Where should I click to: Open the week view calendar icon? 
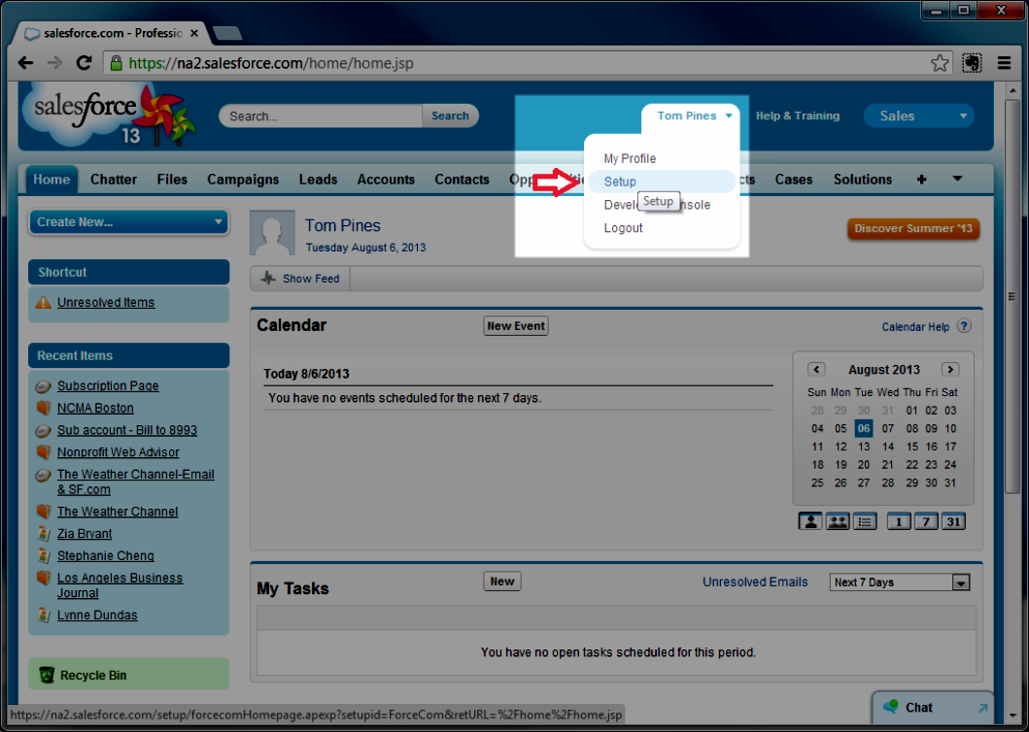click(x=926, y=521)
